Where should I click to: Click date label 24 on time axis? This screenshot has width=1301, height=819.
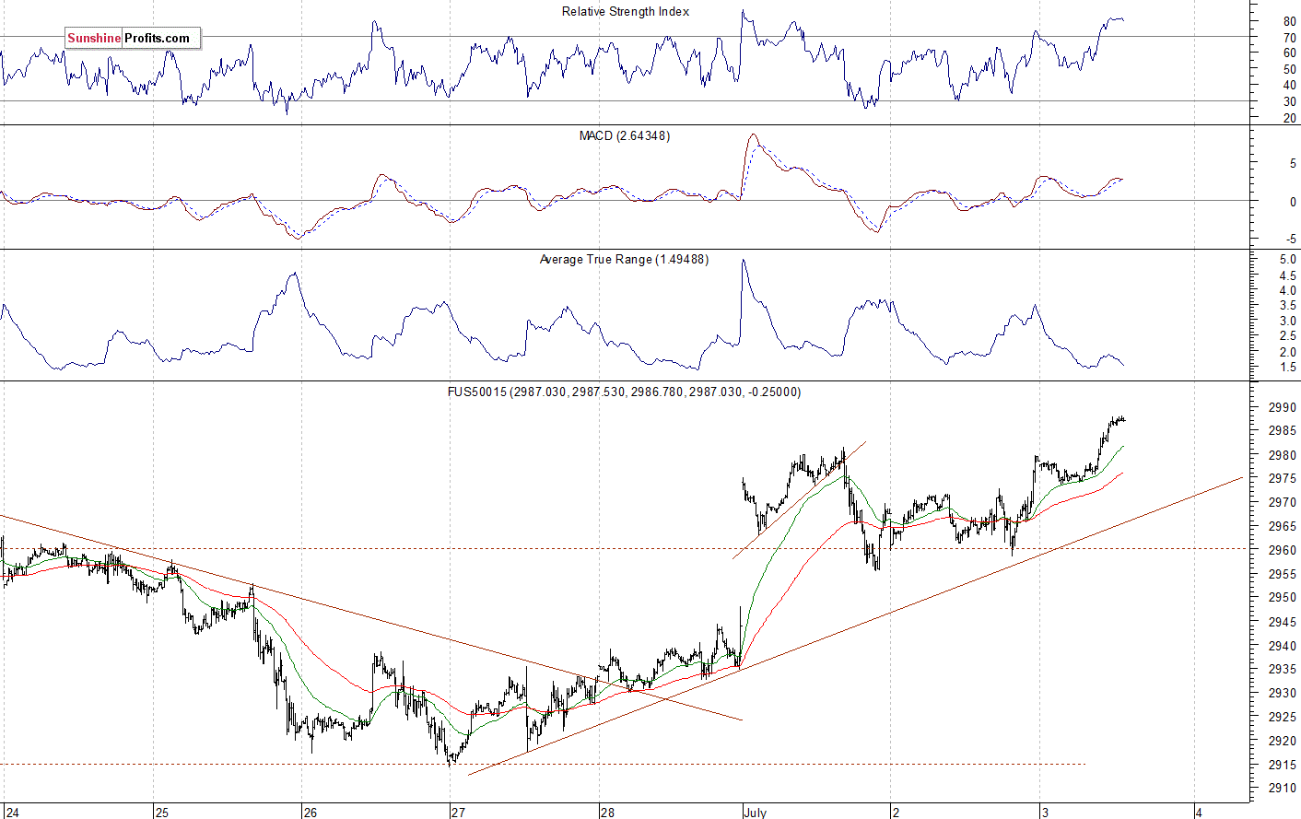[13, 813]
